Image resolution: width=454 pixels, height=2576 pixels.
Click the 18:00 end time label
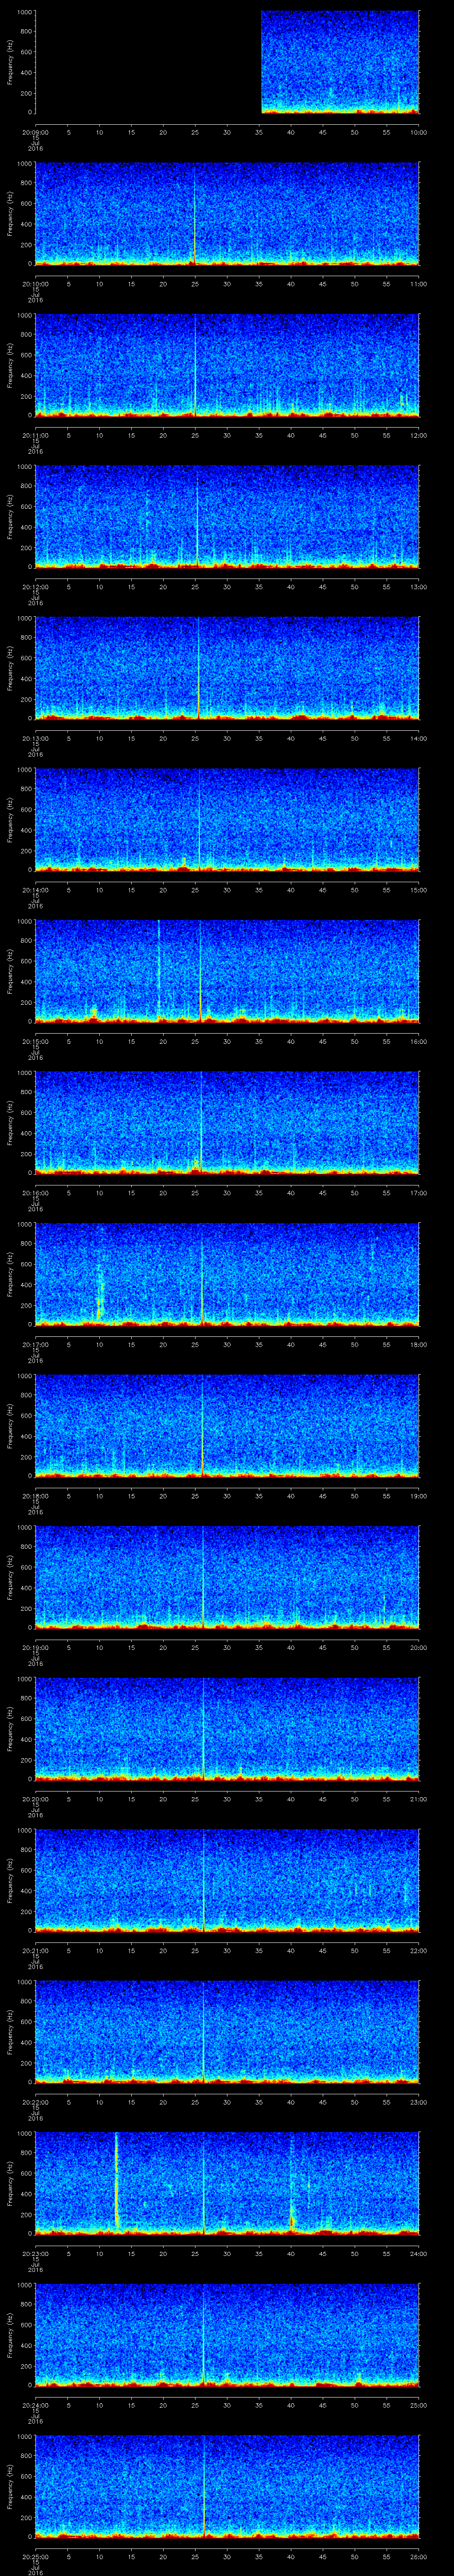click(418, 1344)
